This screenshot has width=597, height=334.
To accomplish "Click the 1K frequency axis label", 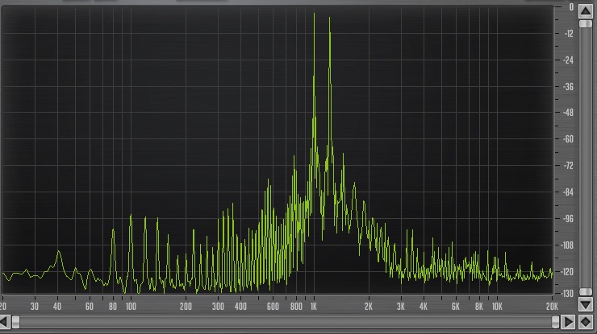I will click(x=314, y=307).
